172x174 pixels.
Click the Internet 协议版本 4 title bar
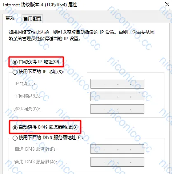(x=40, y=5)
